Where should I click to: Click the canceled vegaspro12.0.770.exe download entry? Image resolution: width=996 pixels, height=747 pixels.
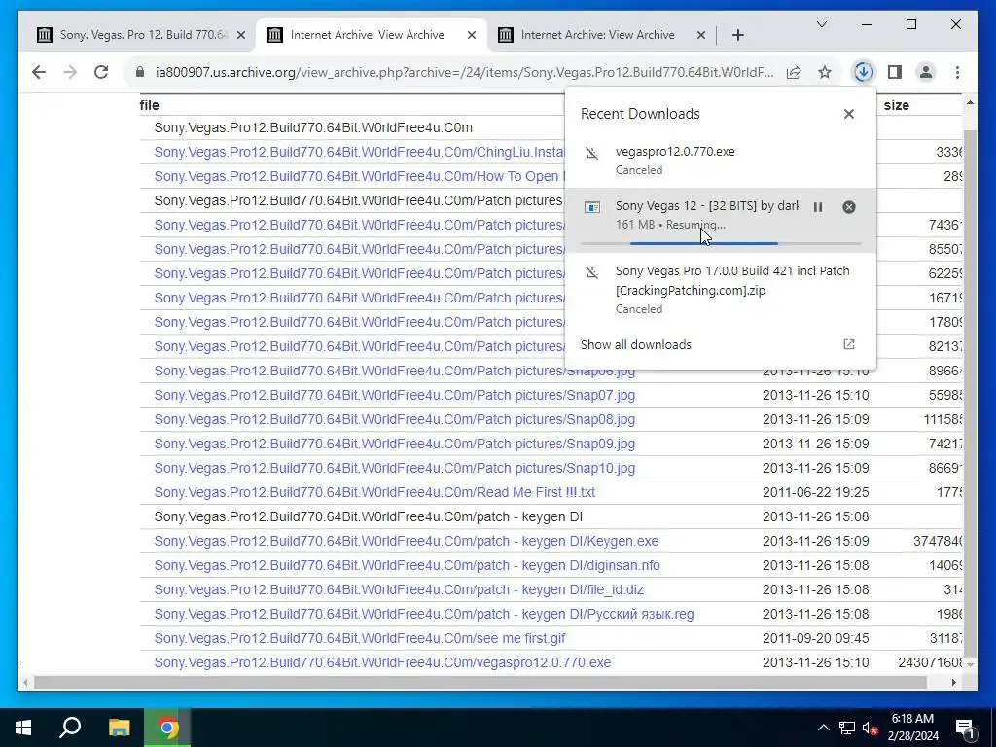point(721,160)
